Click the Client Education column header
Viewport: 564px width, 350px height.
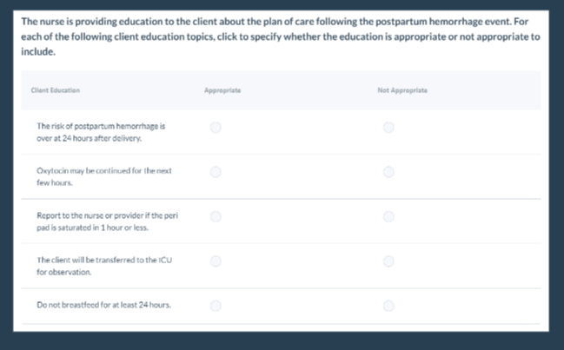tap(56, 90)
